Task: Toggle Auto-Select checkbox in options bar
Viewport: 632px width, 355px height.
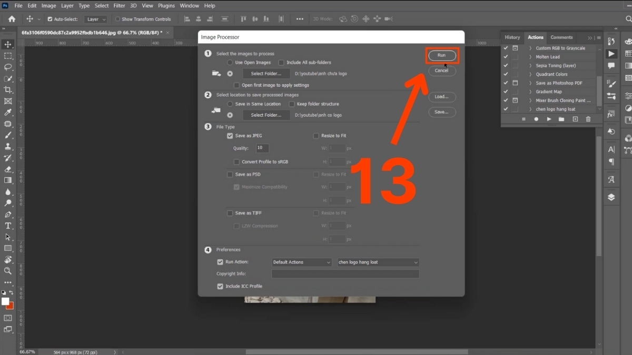Action: pyautogui.click(x=50, y=19)
